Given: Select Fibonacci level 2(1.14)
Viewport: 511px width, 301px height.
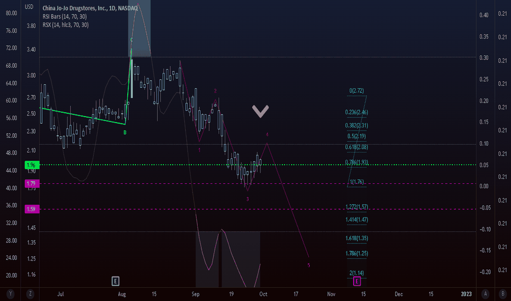Looking at the screenshot, I should click(x=356, y=273).
